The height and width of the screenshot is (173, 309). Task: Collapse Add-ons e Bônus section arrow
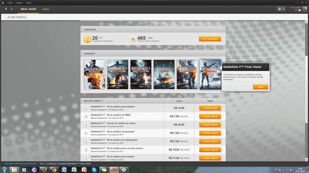tap(102, 101)
